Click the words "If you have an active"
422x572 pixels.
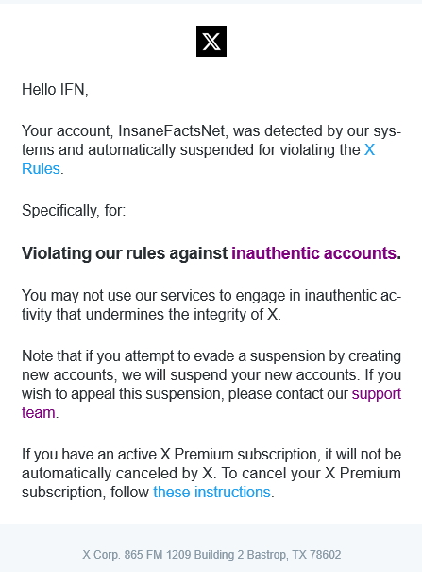point(89,454)
